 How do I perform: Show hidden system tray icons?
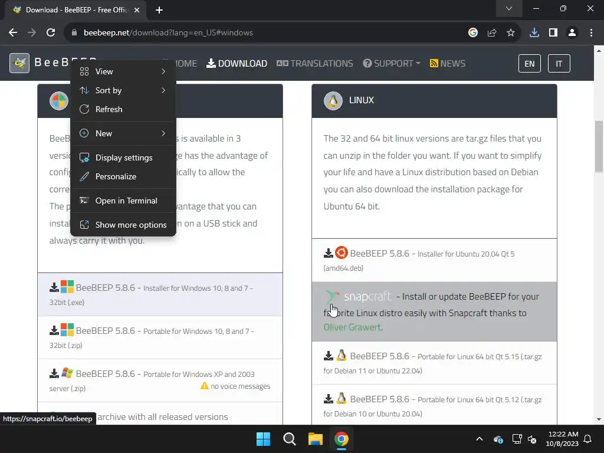[479, 439]
